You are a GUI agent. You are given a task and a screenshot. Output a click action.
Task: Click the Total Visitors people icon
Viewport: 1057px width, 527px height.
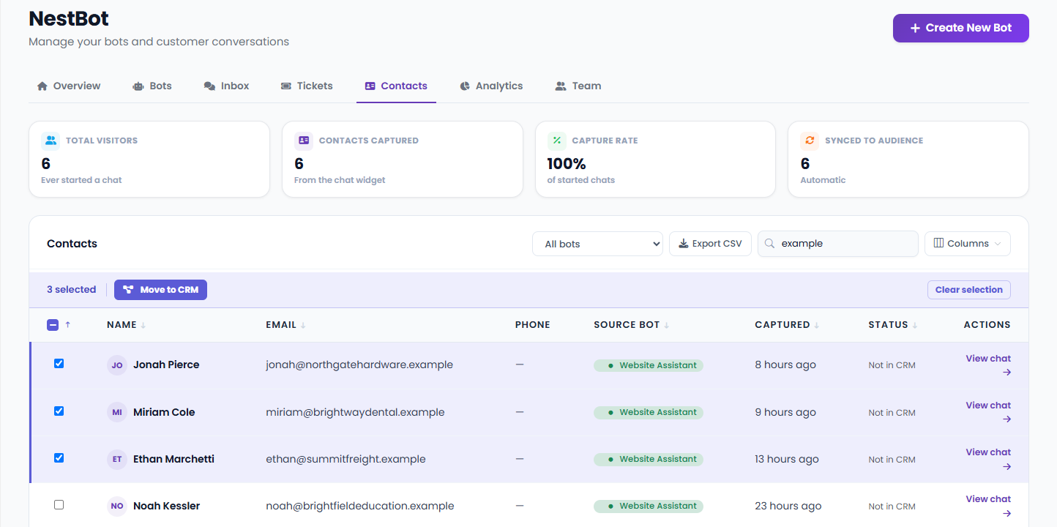click(x=51, y=141)
